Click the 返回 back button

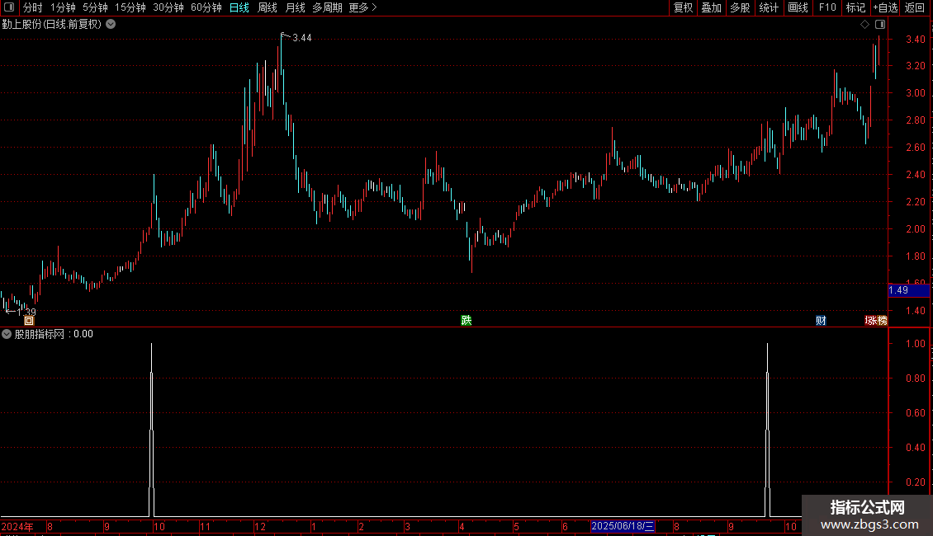click(x=915, y=7)
